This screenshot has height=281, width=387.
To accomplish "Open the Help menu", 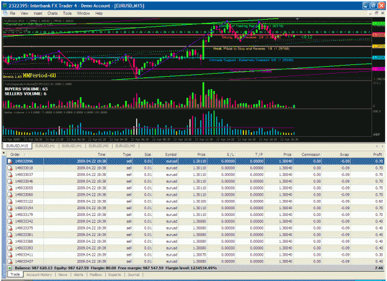I will 98,14.
